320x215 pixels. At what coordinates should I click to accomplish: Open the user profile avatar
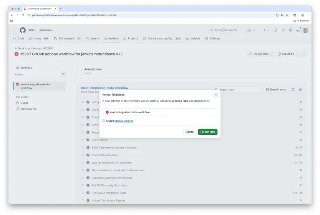(305, 30)
